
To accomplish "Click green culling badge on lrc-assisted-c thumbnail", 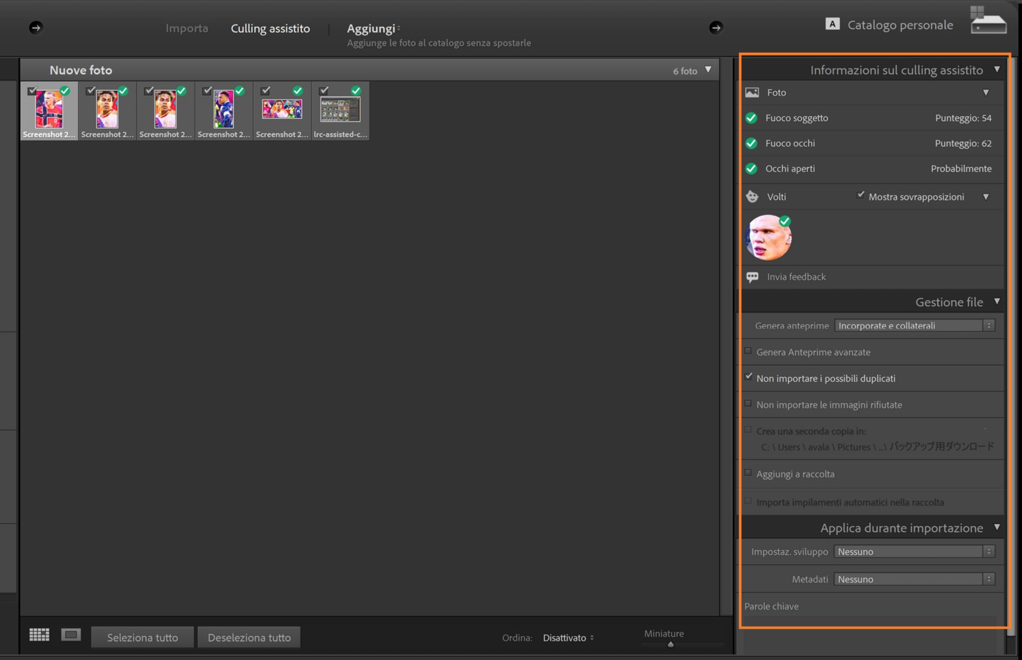I will (356, 91).
